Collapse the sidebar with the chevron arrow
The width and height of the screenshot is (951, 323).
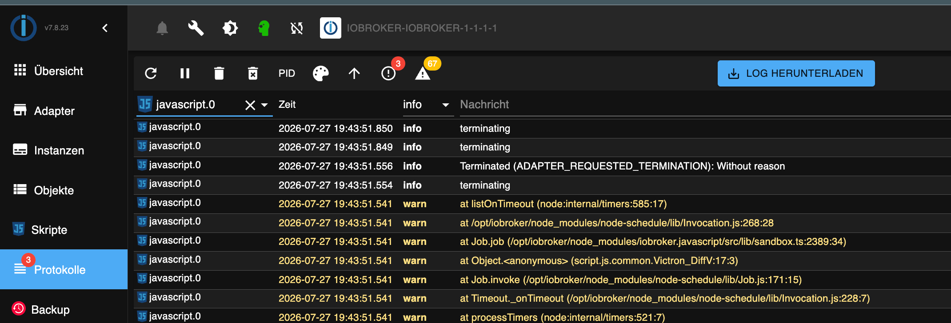pos(105,28)
